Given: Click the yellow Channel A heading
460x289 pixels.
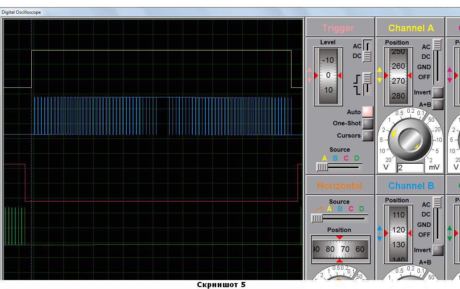Looking at the screenshot, I should [x=411, y=28].
